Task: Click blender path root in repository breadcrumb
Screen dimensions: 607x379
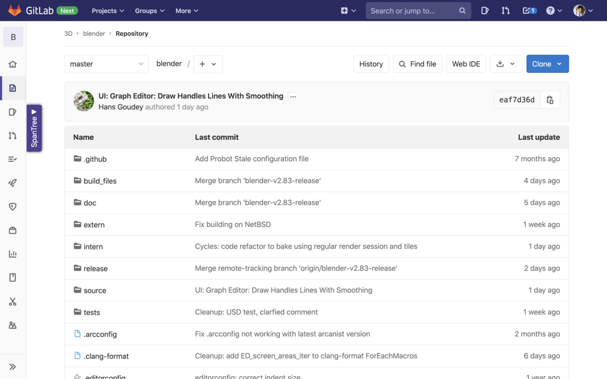Action: 169,64
